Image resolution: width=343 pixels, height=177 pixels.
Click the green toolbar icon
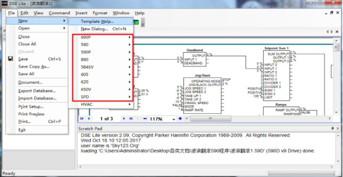[x=136, y=22]
